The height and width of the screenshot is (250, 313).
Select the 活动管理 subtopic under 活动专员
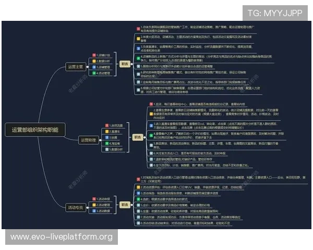pos(104,205)
